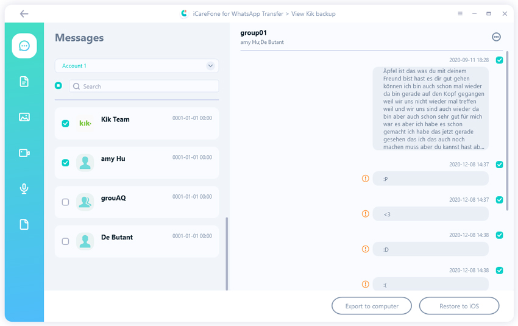Open the more options icon for group01

coord(496,37)
